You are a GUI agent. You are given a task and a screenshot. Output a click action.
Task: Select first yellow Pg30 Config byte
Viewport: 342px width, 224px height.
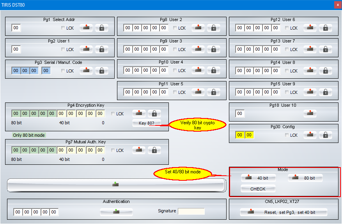tap(240, 135)
